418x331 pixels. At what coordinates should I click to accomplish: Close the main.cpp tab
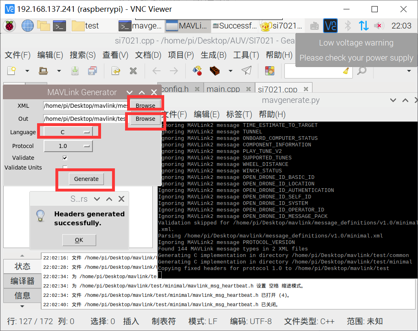(249, 89)
